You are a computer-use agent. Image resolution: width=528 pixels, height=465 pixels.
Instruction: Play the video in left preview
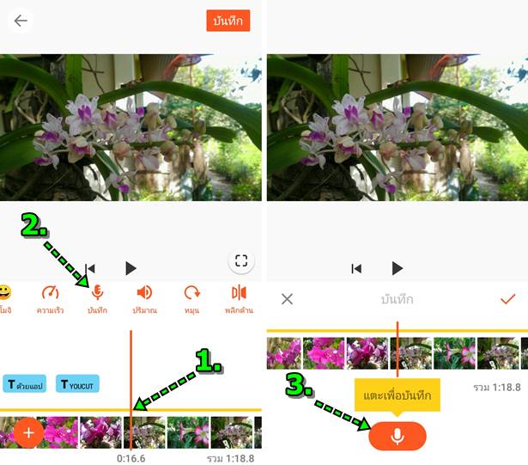click(x=130, y=268)
